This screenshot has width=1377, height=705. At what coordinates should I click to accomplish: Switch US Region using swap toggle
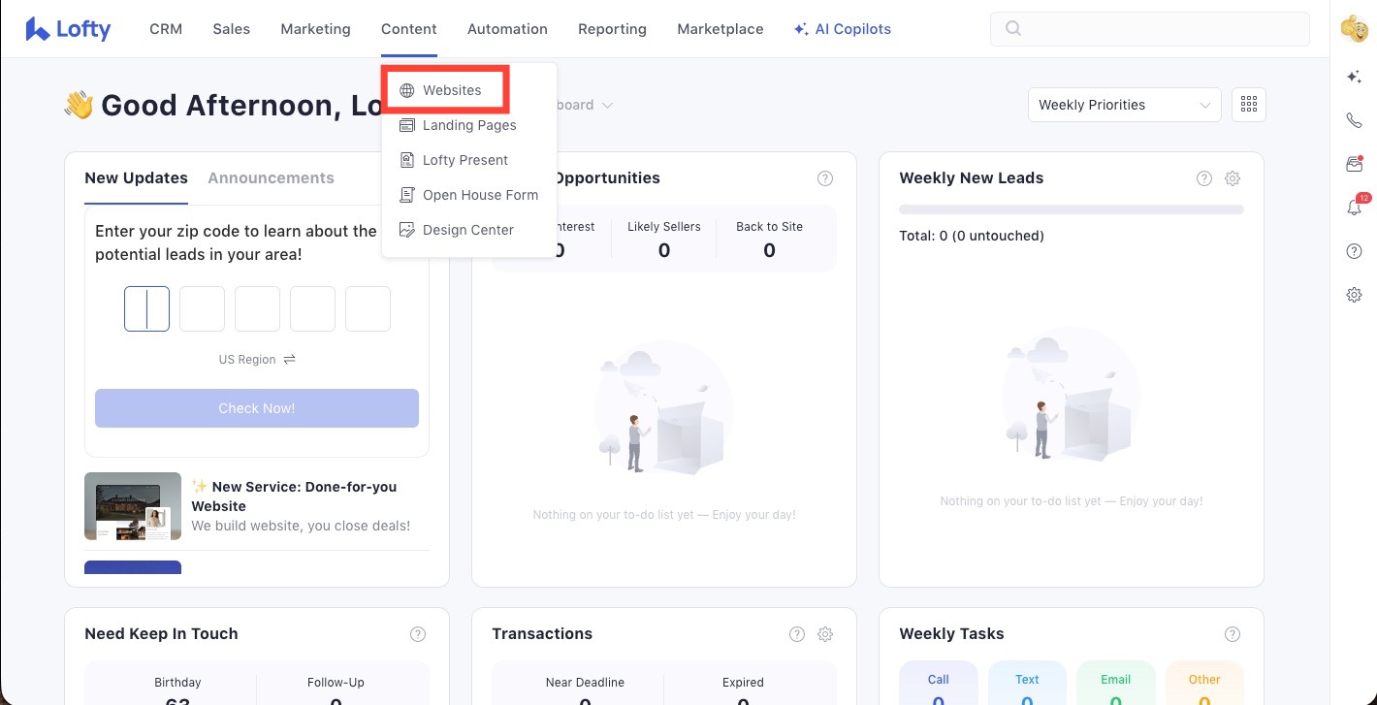click(x=289, y=359)
